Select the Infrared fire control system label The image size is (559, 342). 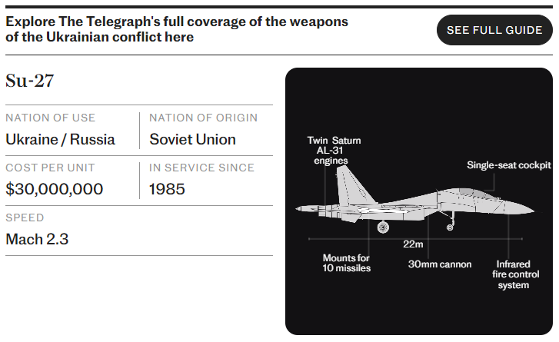click(x=515, y=274)
